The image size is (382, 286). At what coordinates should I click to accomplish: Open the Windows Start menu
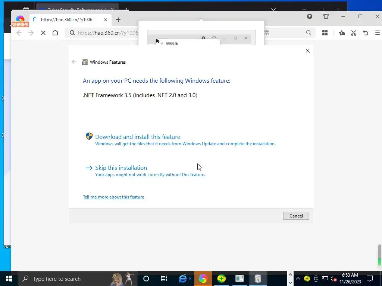(9, 279)
